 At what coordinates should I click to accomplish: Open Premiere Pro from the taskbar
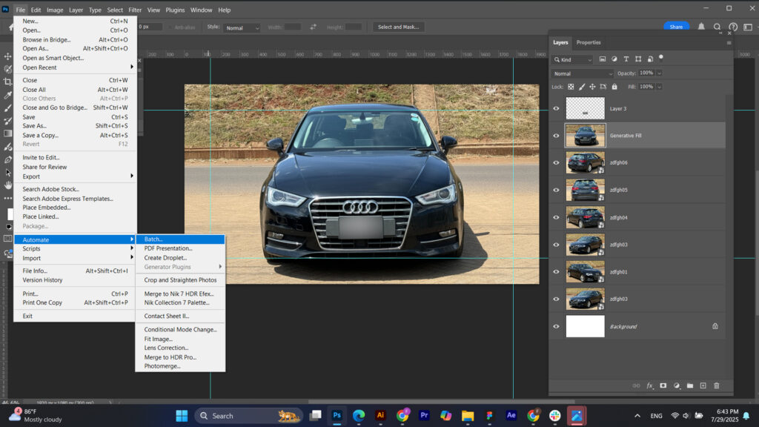coord(424,415)
